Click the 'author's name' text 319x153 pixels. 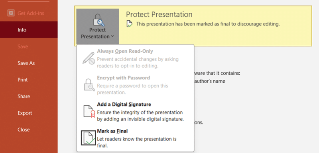[x=210, y=81]
